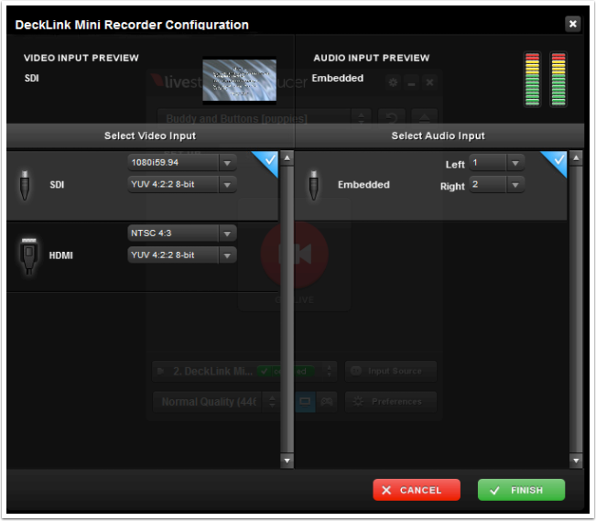Toggle the Embedded audio selected checkmark

pos(557,161)
